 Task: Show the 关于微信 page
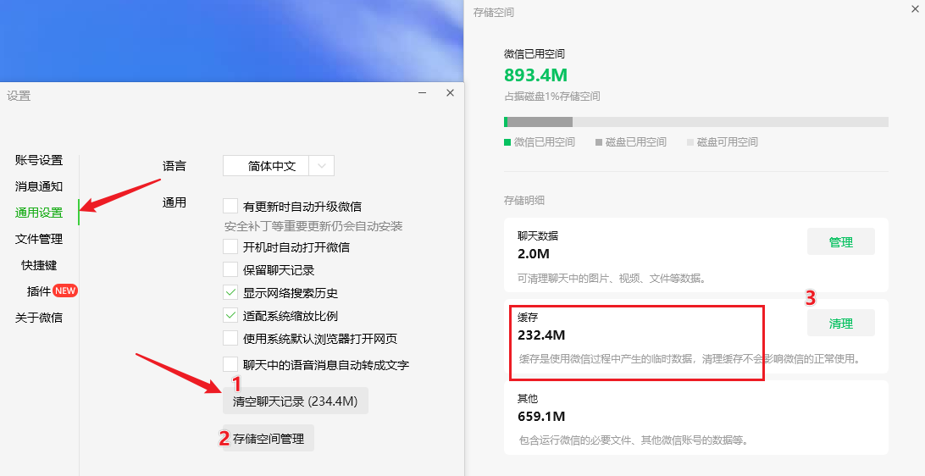(39, 318)
